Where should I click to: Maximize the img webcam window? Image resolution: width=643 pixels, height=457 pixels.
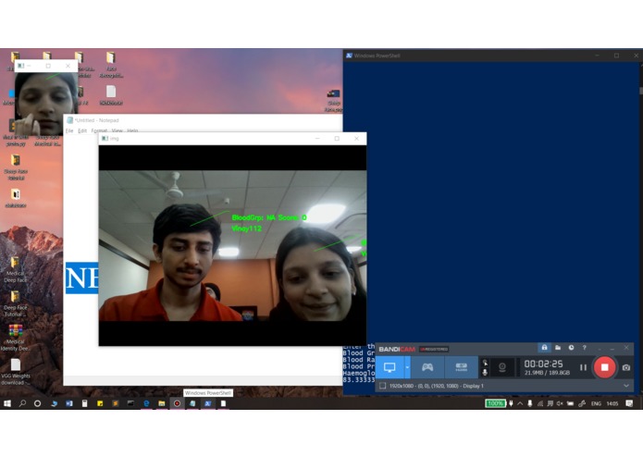(x=337, y=139)
